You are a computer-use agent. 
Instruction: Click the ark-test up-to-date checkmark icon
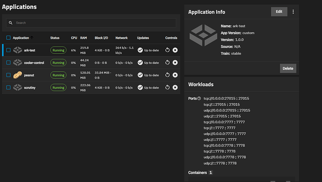pyautogui.click(x=140, y=50)
